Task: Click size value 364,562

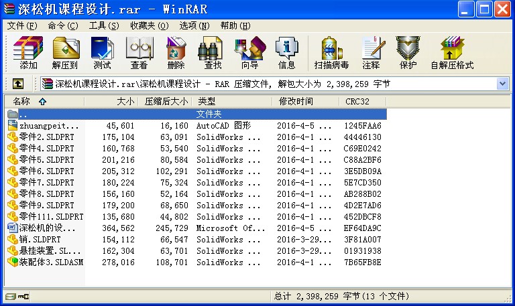Action: tap(118, 228)
